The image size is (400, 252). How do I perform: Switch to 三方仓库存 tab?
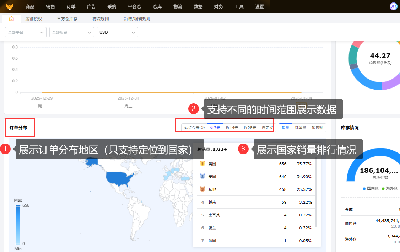click(67, 19)
